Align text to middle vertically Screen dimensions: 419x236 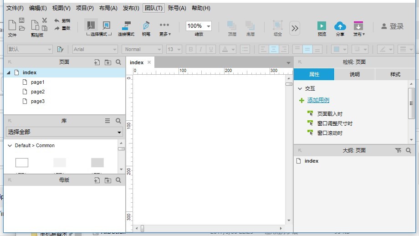(x=307, y=49)
